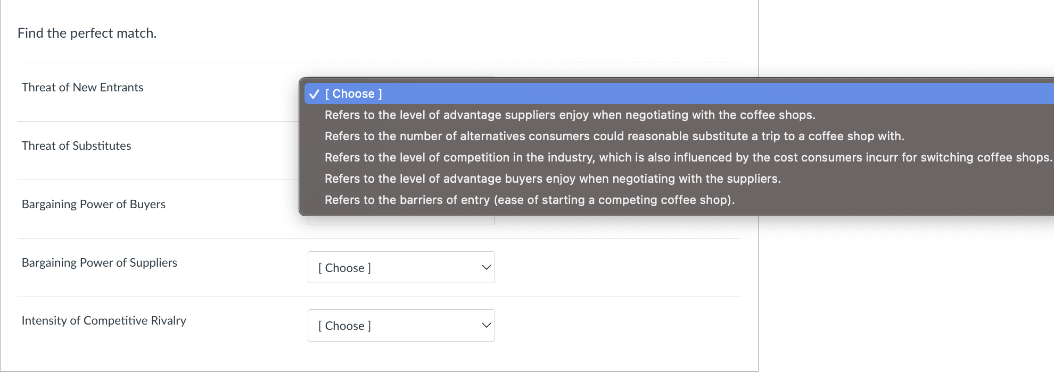Viewport: 1054px width, 374px height.
Task: Click the Intensity of Competitive Rivalry label
Action: [x=104, y=320]
